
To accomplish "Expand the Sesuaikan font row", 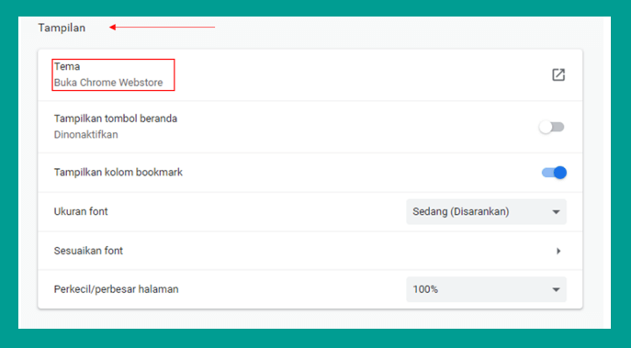I will [x=310, y=251].
